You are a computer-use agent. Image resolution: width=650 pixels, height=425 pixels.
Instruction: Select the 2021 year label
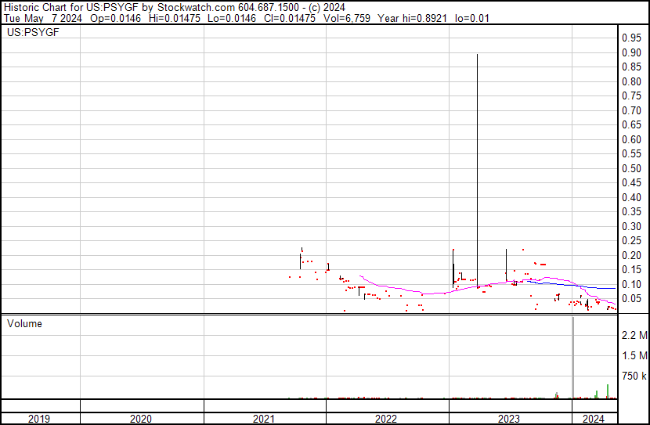coord(264,419)
